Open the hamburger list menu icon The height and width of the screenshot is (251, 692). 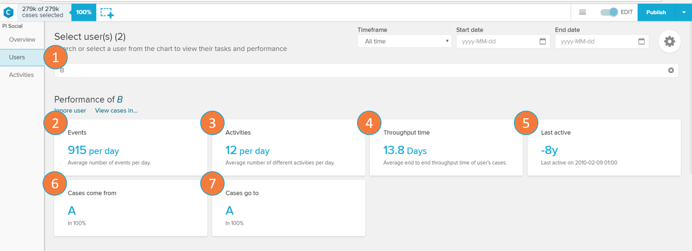[582, 12]
